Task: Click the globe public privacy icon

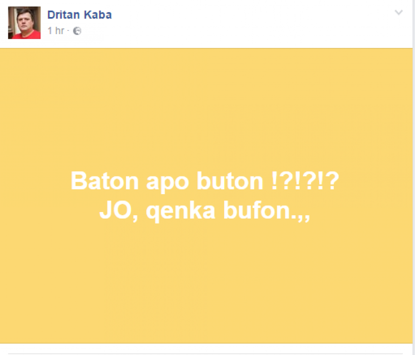Action: [x=77, y=31]
